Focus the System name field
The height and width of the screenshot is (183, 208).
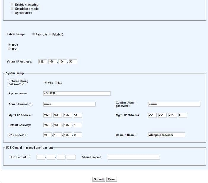(77, 93)
